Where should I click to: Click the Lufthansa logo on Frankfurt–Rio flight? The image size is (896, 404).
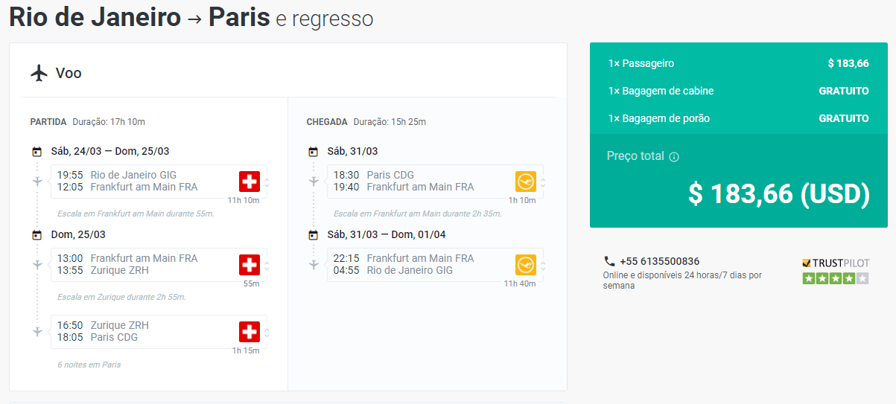526,265
